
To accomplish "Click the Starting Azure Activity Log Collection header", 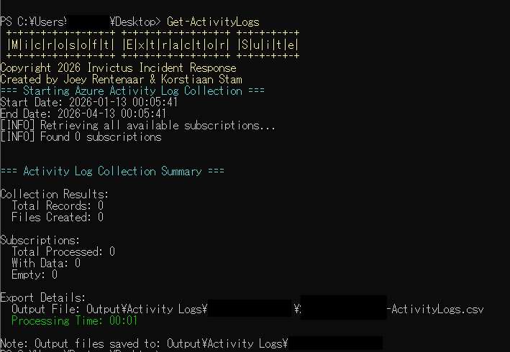I will (x=132, y=91).
